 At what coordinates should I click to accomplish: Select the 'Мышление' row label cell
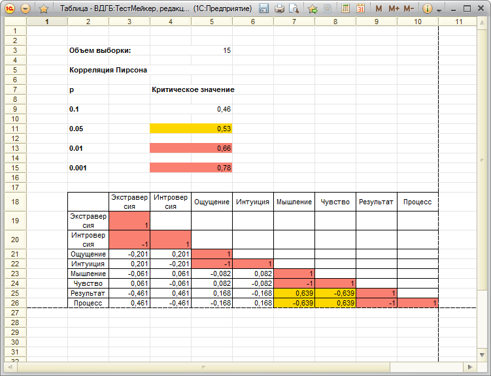click(x=88, y=274)
